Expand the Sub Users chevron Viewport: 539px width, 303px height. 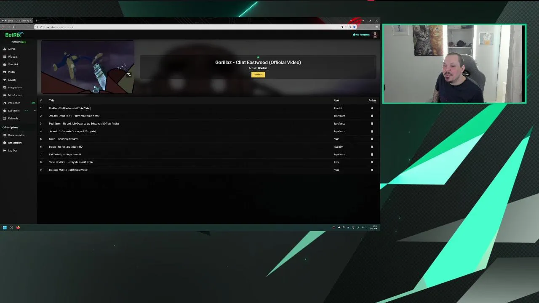(x=35, y=111)
